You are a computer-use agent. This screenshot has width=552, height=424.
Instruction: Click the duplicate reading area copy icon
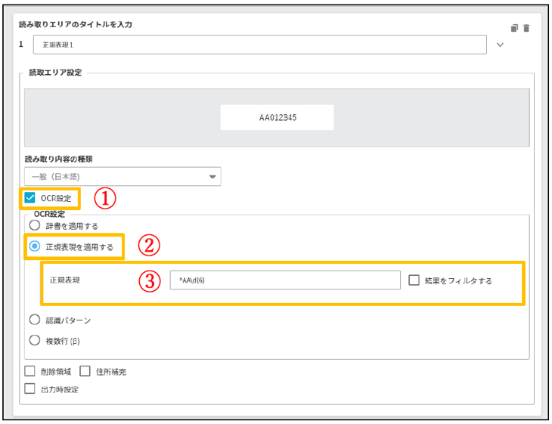pos(514,28)
